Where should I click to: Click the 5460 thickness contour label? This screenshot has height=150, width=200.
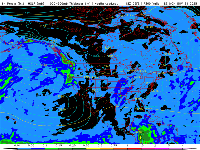point(137,77)
